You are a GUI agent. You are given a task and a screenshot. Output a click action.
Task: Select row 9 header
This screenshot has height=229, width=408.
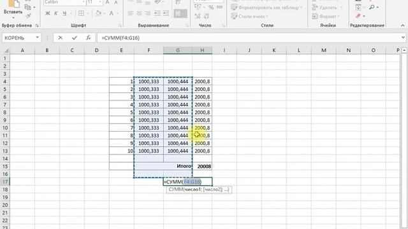[5, 120]
